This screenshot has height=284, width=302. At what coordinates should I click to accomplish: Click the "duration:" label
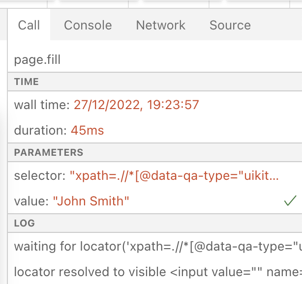40,131
